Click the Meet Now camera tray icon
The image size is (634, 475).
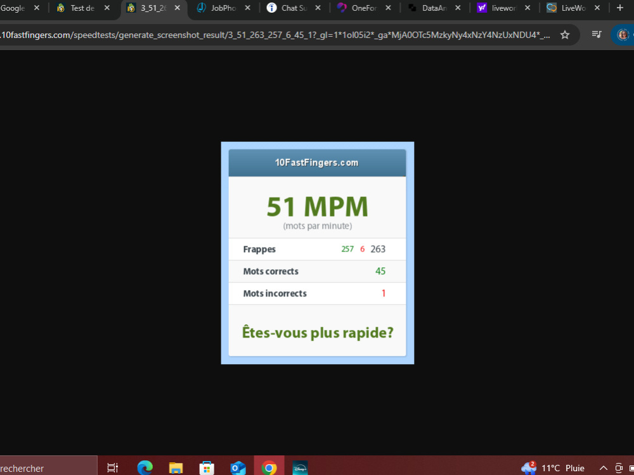619,468
